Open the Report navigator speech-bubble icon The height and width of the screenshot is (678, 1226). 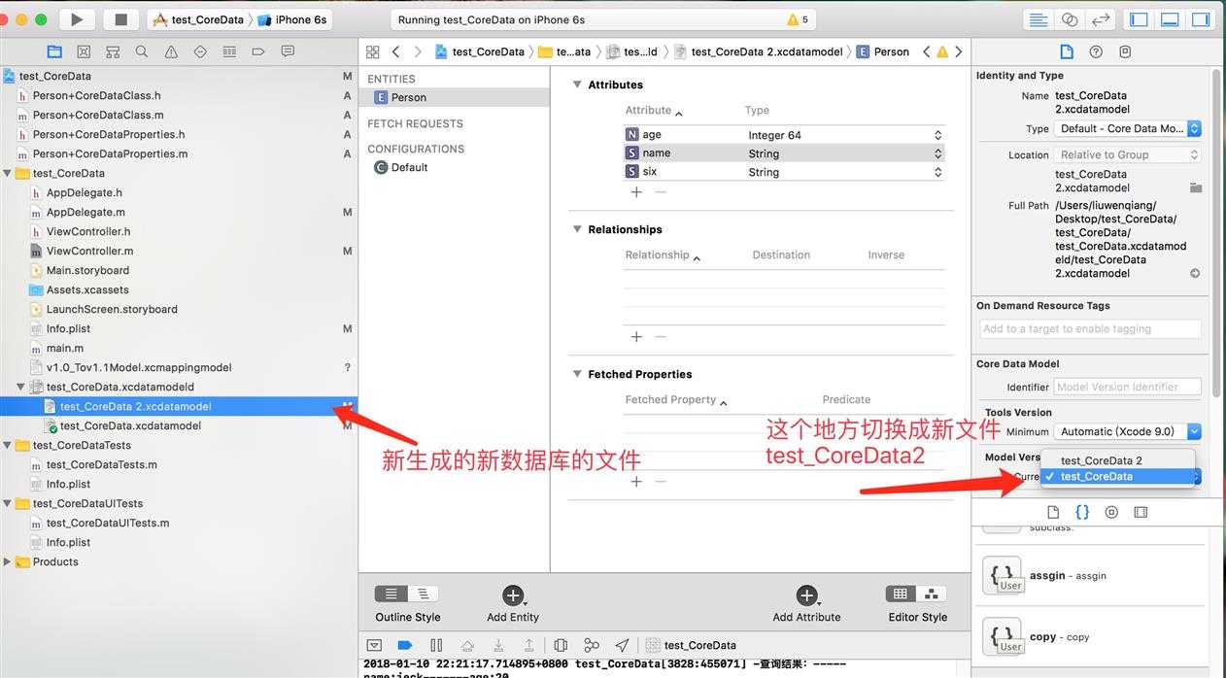288,51
